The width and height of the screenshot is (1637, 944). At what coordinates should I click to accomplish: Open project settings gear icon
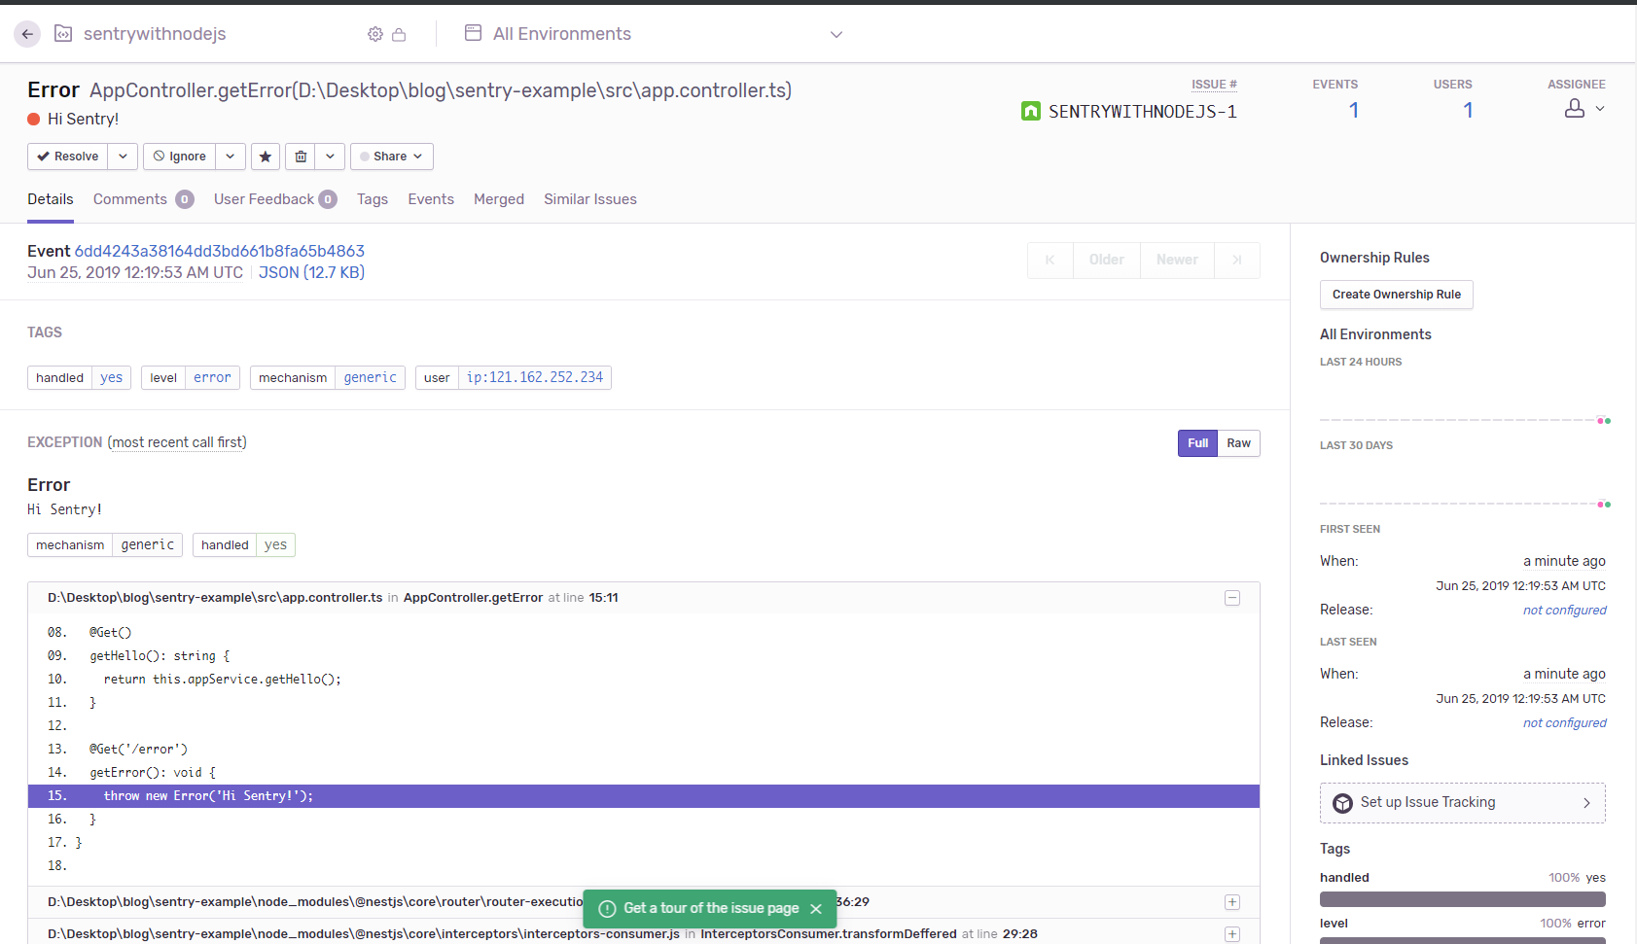(x=375, y=34)
